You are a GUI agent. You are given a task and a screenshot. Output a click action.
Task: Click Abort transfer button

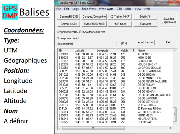pyautogui.click(x=145, y=42)
